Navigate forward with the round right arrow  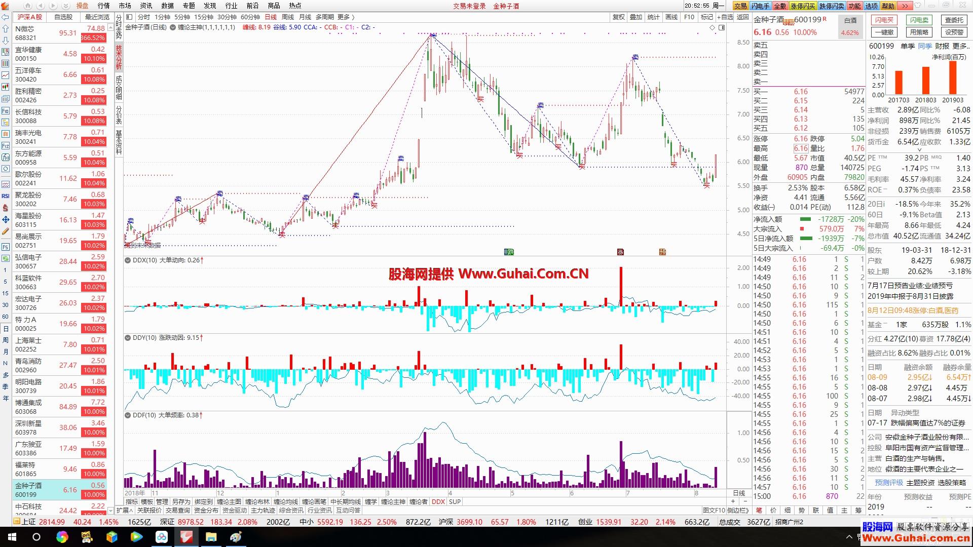[53, 6]
